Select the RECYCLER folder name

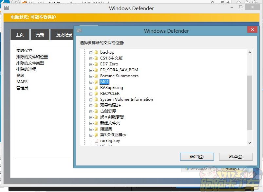coord(110,93)
